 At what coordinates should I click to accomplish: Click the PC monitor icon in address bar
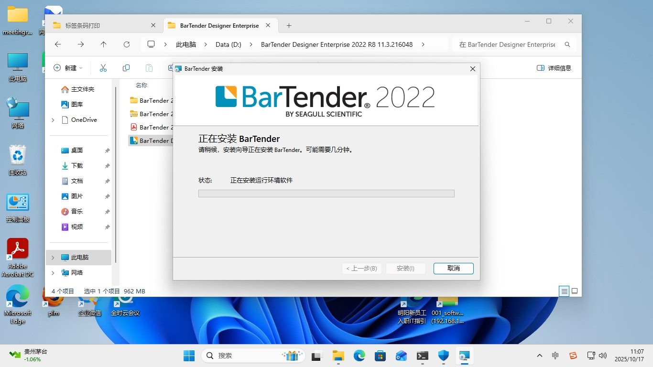[x=151, y=44]
